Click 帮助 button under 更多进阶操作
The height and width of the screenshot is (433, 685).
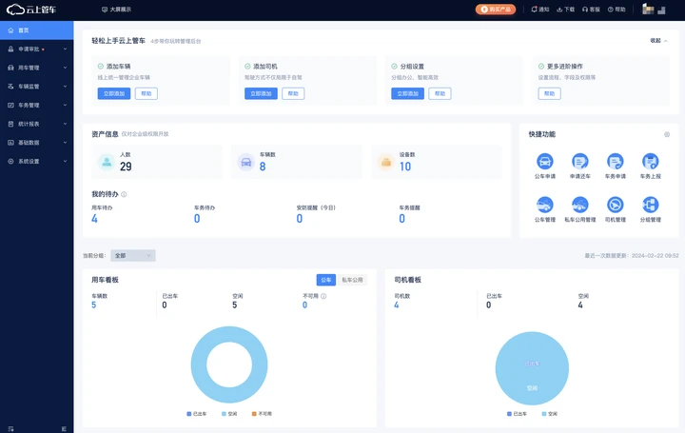(x=549, y=93)
